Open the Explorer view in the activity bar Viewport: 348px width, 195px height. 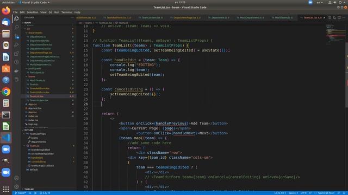[16, 19]
